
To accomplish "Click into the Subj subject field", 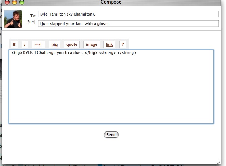I will click(x=128, y=24).
